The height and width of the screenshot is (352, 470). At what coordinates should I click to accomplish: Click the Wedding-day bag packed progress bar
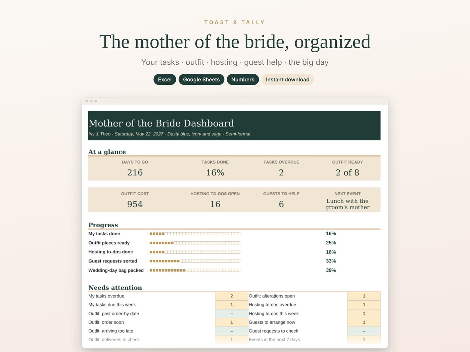pyautogui.click(x=195, y=270)
